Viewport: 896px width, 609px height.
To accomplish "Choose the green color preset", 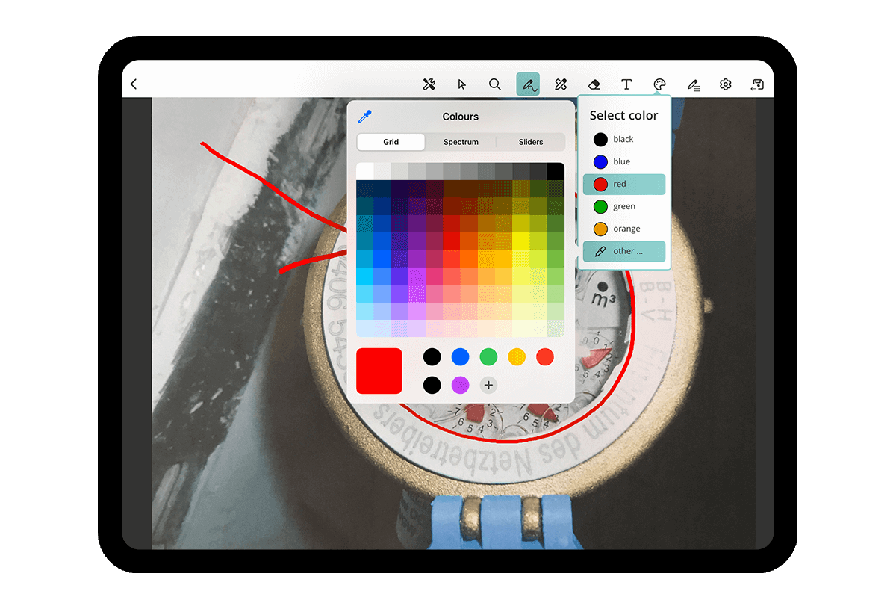I will point(623,206).
